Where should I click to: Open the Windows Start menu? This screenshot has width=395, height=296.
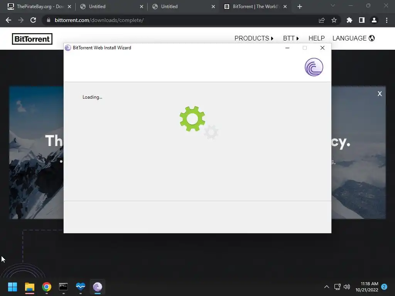click(12, 287)
